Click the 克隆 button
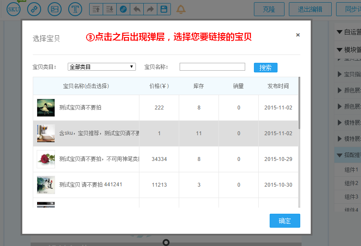Screen dimensions: 361x246 (x=269, y=9)
